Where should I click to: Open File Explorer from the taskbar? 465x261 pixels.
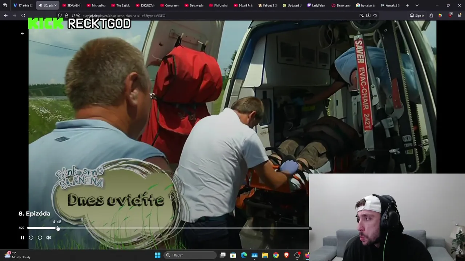coord(265,255)
